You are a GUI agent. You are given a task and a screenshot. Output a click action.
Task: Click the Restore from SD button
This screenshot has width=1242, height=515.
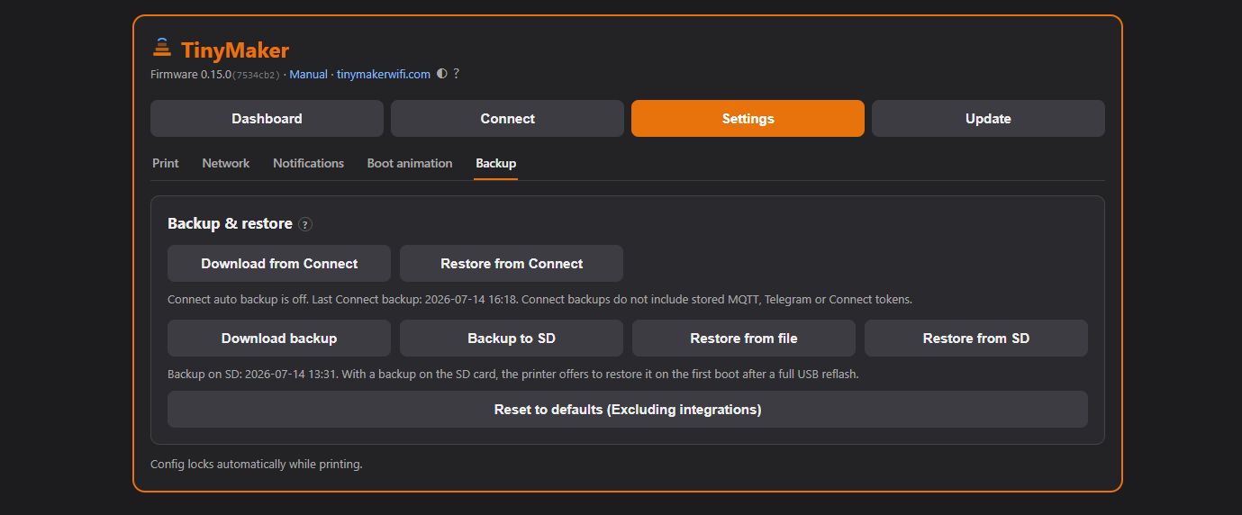(976, 338)
